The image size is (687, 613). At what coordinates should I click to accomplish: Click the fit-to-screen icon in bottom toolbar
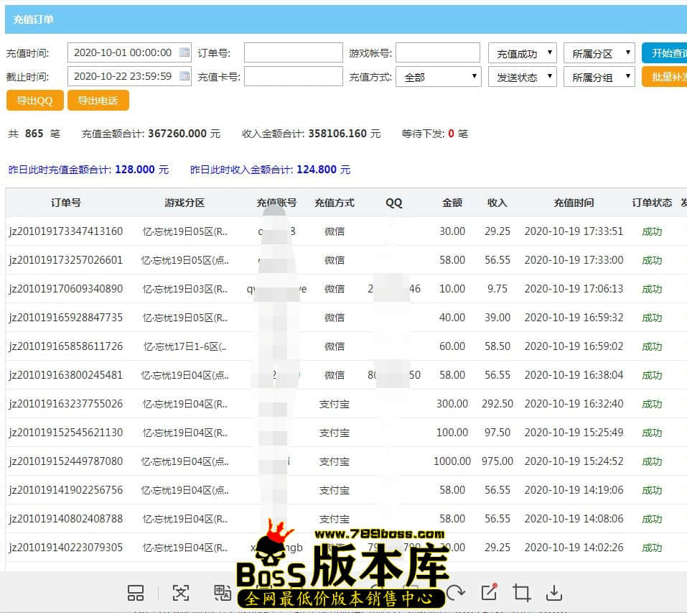[180, 593]
